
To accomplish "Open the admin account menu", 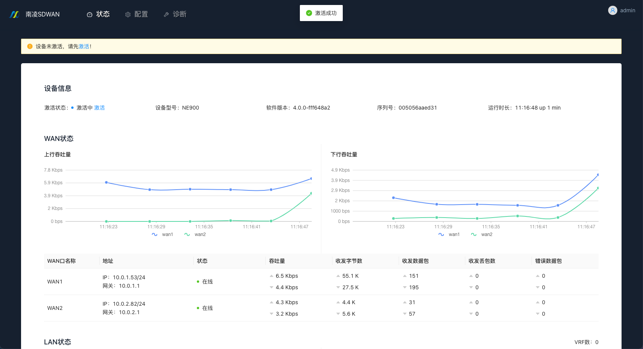I will coord(622,10).
